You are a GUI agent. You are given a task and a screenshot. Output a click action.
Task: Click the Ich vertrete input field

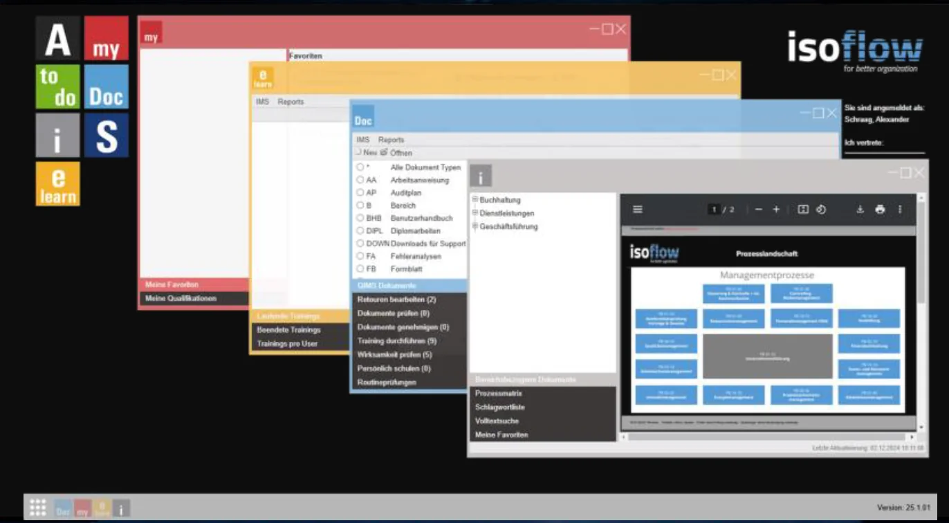tap(885, 149)
